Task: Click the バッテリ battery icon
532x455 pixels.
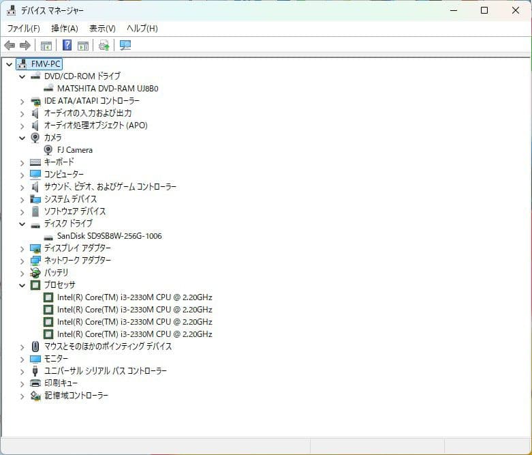Action: [x=35, y=273]
